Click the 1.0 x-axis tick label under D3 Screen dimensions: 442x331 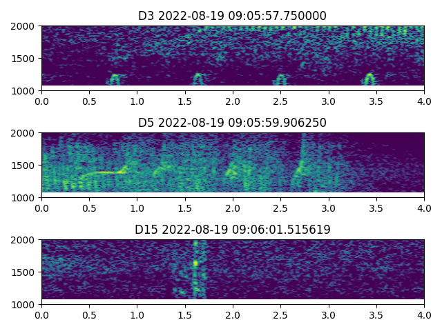(137, 101)
